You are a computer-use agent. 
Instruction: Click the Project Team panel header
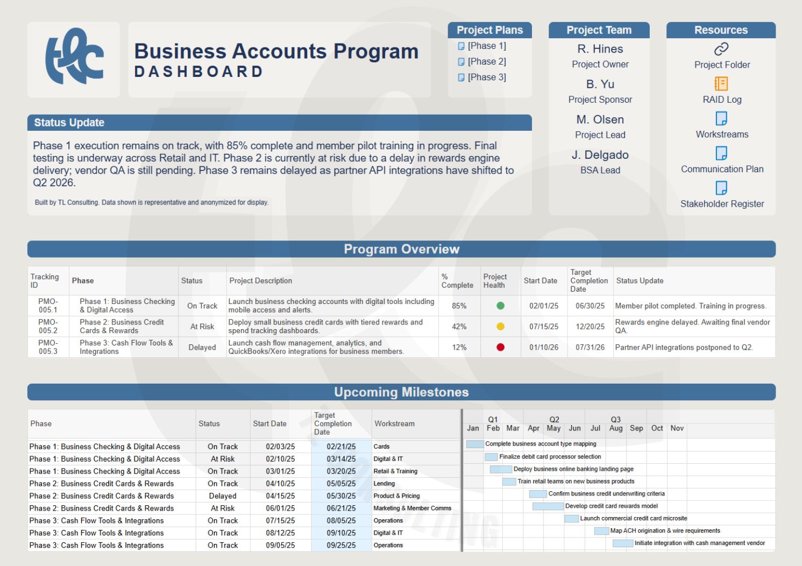(599, 30)
